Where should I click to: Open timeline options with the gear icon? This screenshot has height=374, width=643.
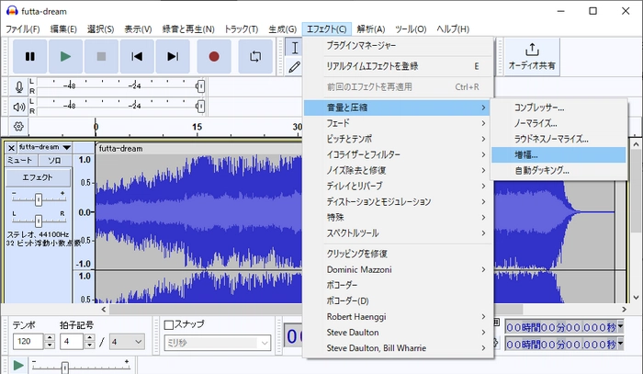pyautogui.click(x=18, y=127)
